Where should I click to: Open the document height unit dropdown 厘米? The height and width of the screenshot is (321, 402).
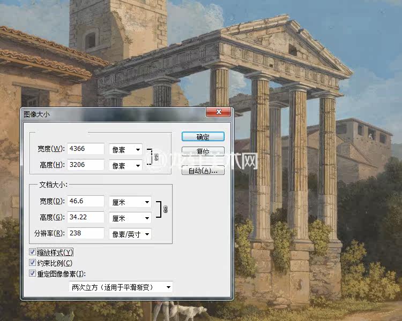point(130,218)
